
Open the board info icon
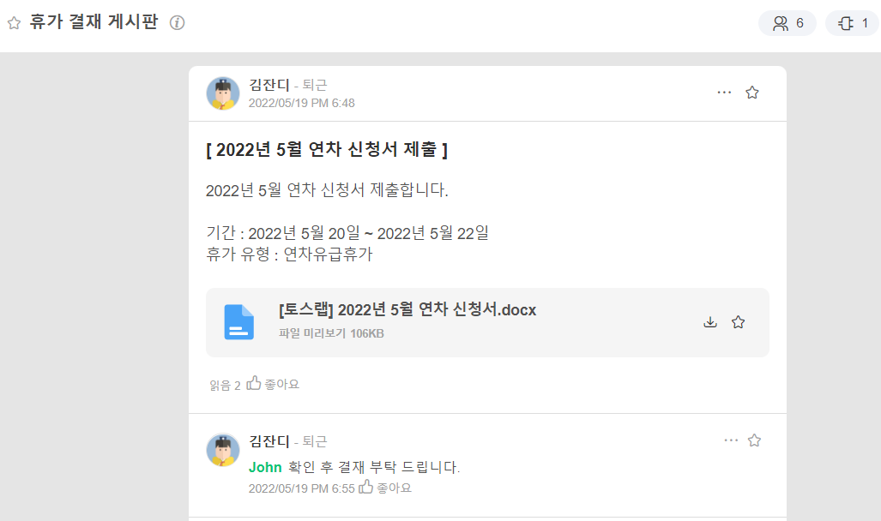pyautogui.click(x=177, y=23)
